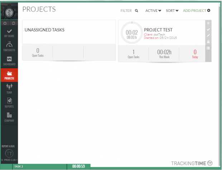Open the Company section
The image size is (222, 170).
point(9,117)
